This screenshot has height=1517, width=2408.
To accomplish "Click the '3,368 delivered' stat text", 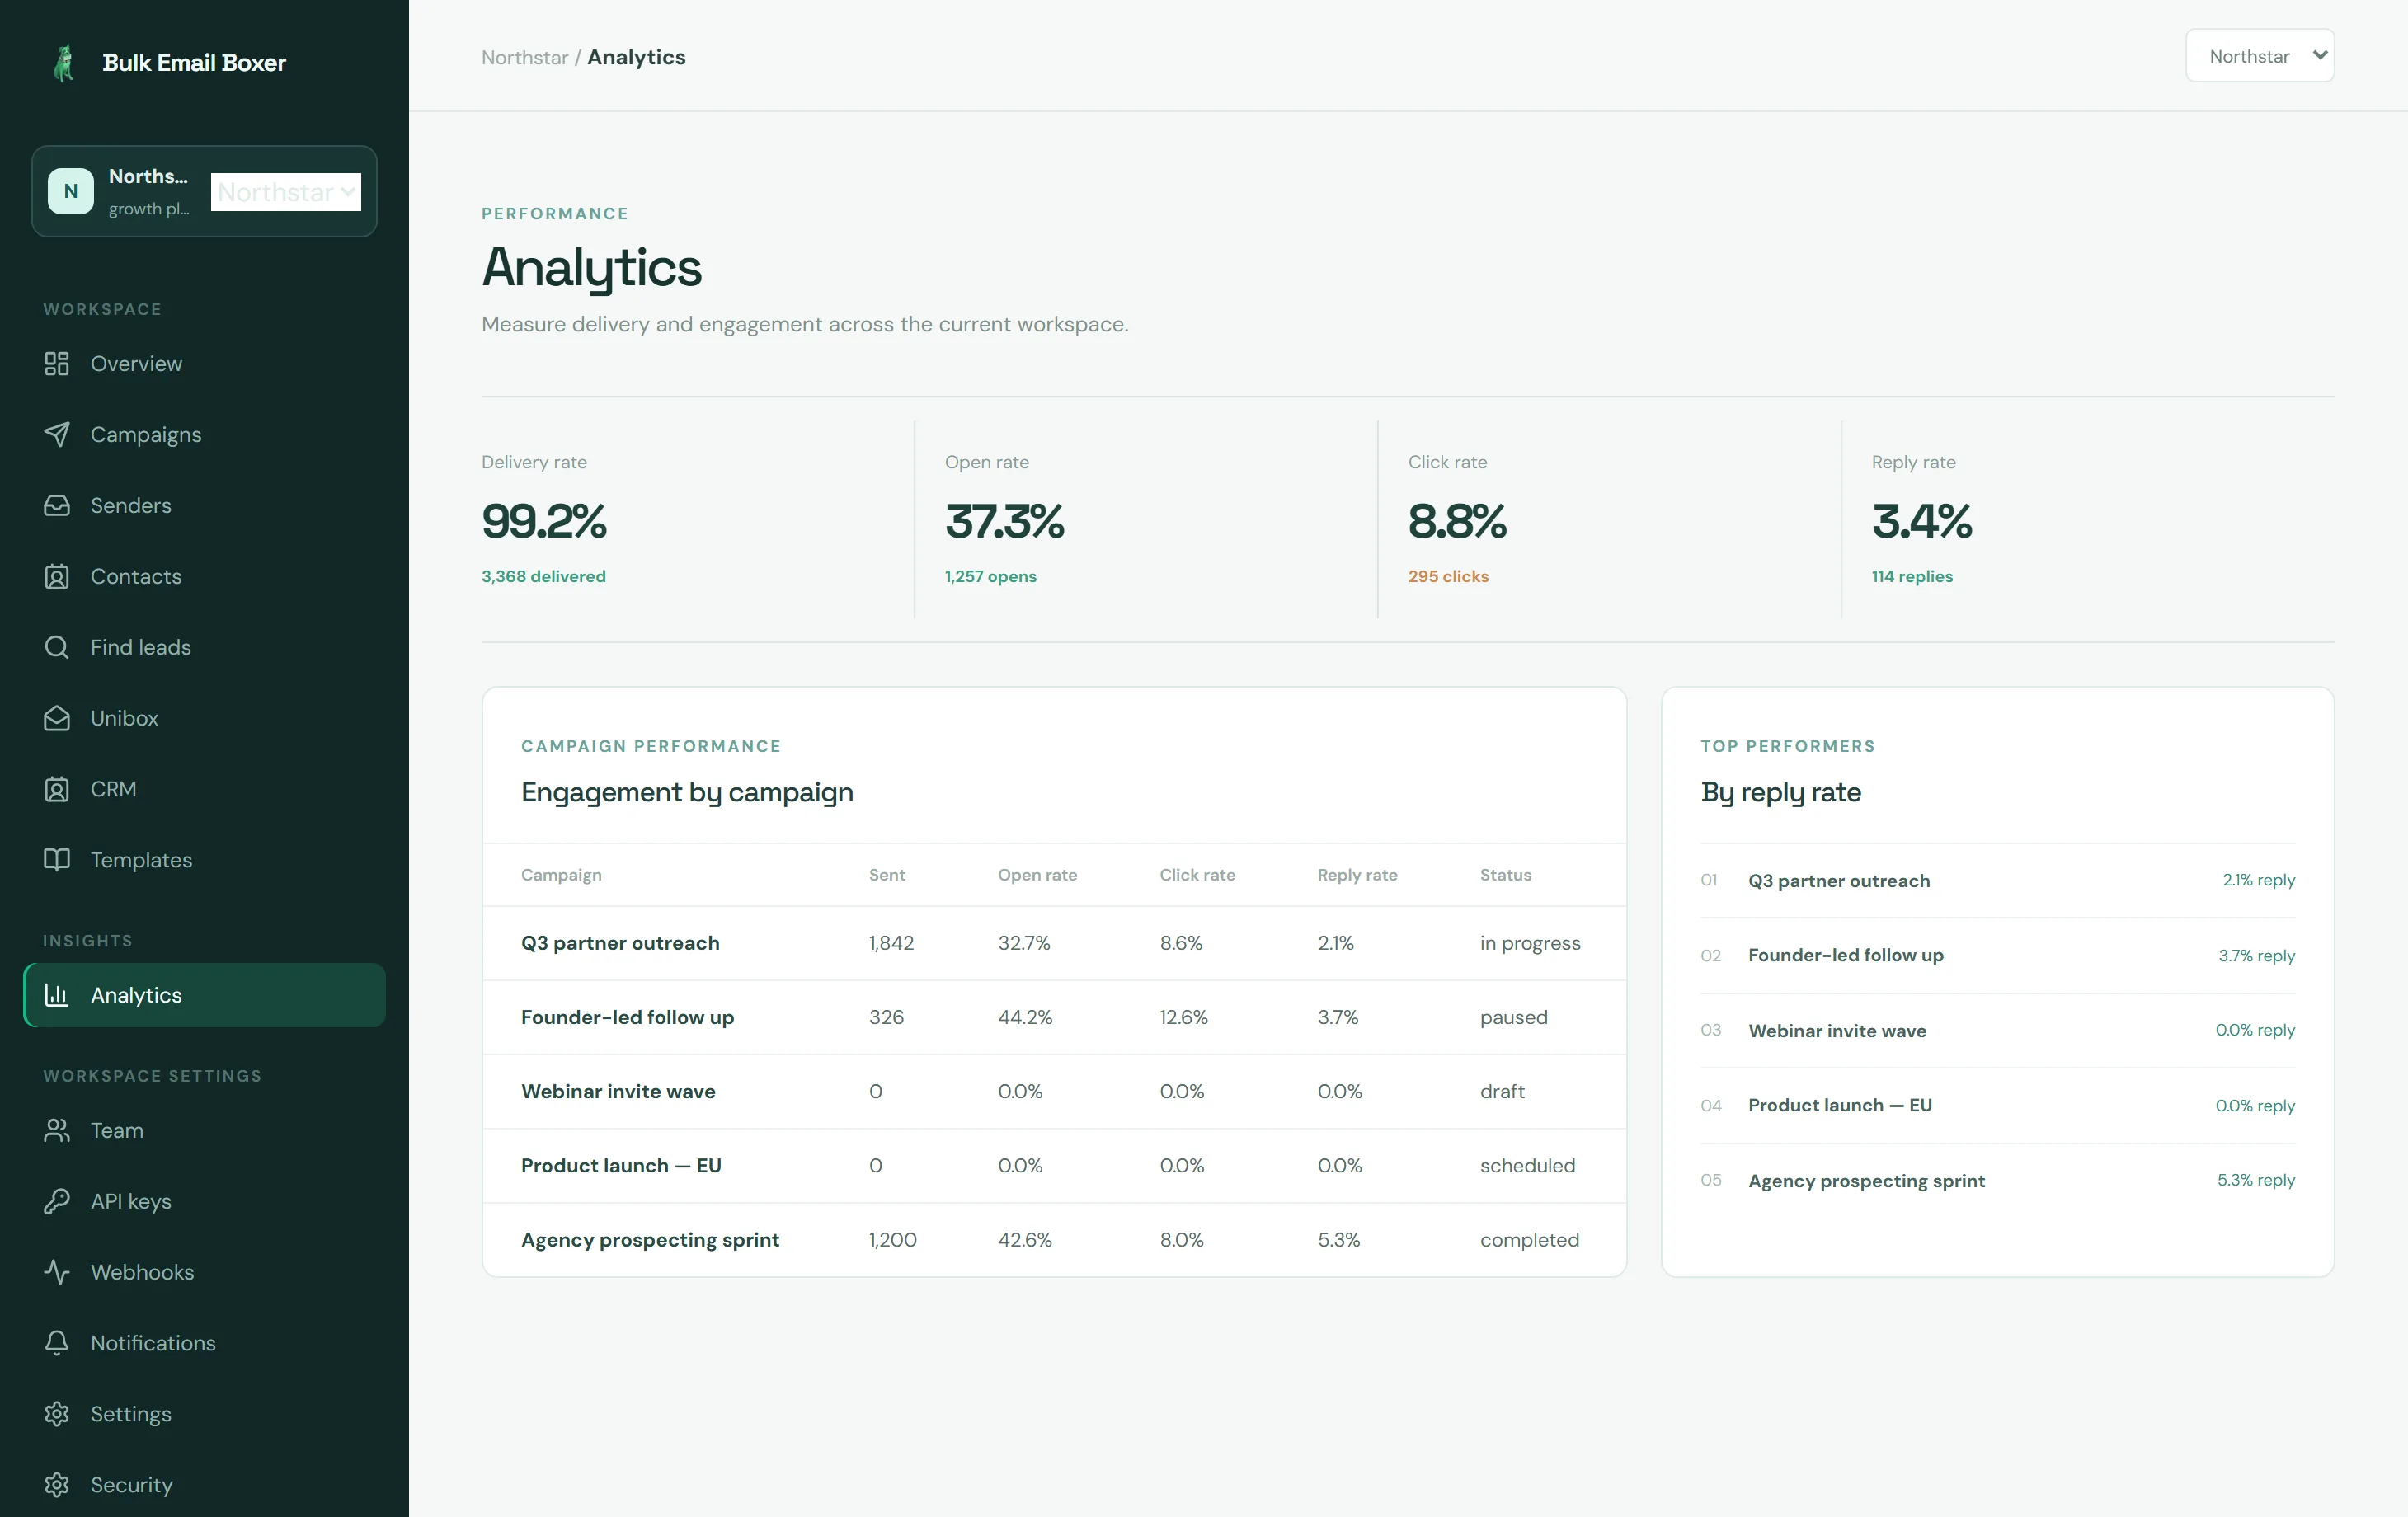I will pos(544,577).
